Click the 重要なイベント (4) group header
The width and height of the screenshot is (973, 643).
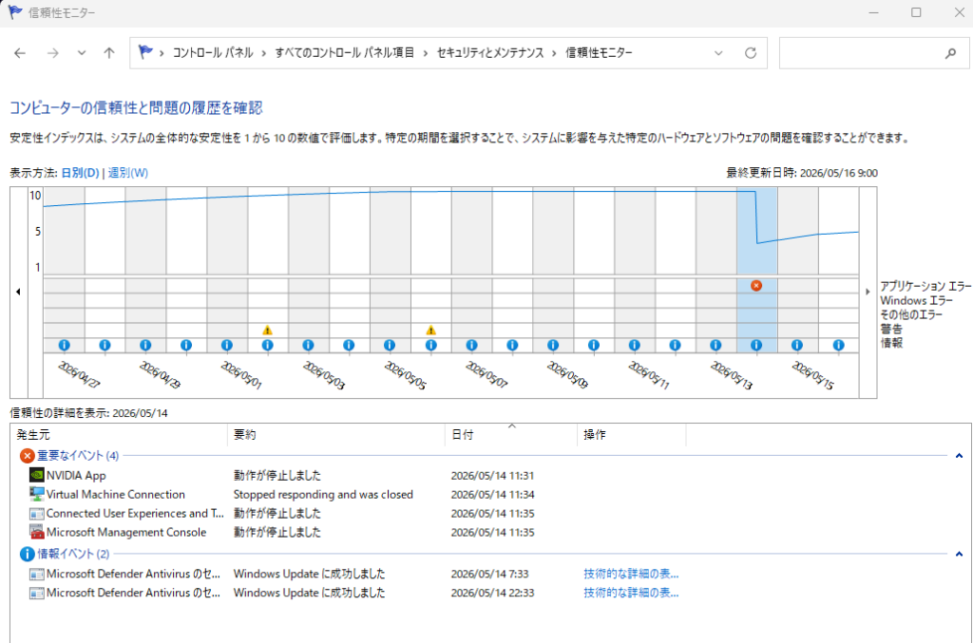(x=78, y=456)
